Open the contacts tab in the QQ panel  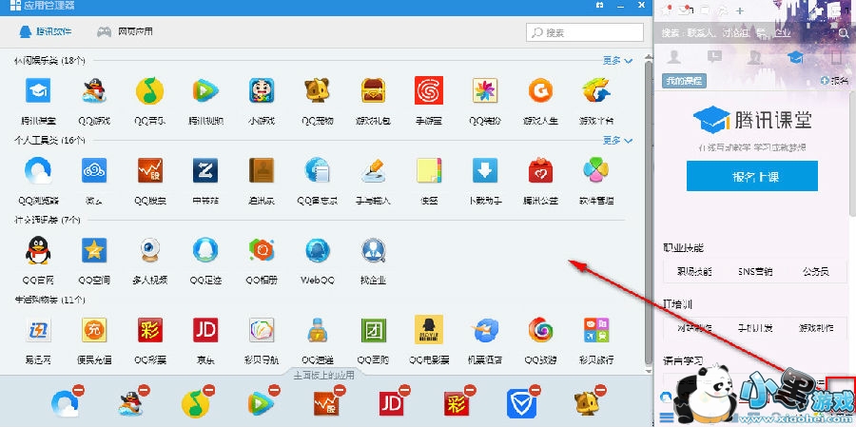(674, 57)
